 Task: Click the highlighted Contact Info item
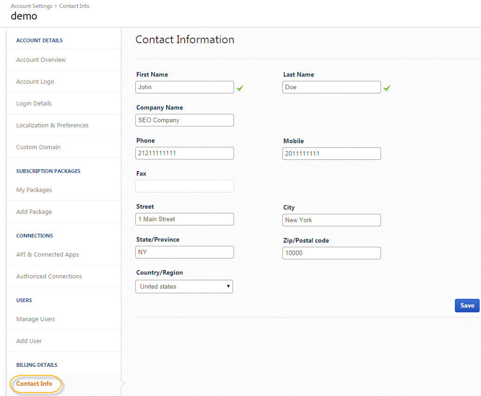pyautogui.click(x=34, y=384)
